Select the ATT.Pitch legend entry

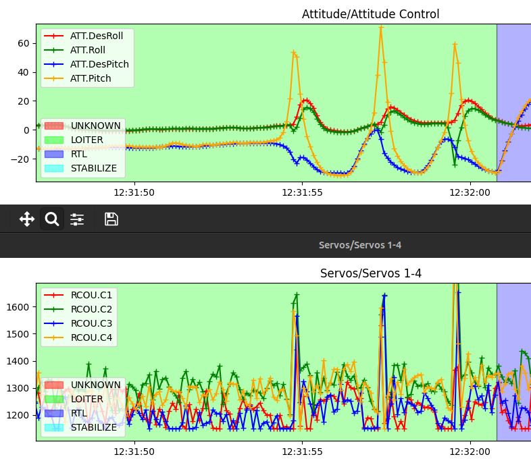point(91,78)
